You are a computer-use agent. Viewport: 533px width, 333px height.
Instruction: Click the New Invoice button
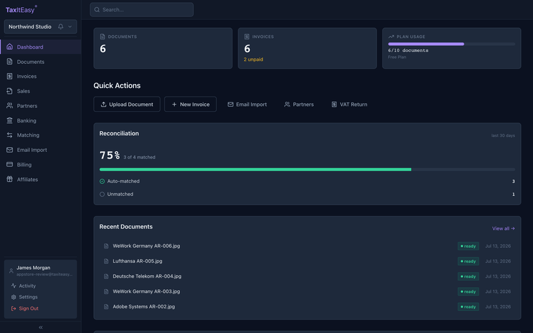tap(191, 105)
